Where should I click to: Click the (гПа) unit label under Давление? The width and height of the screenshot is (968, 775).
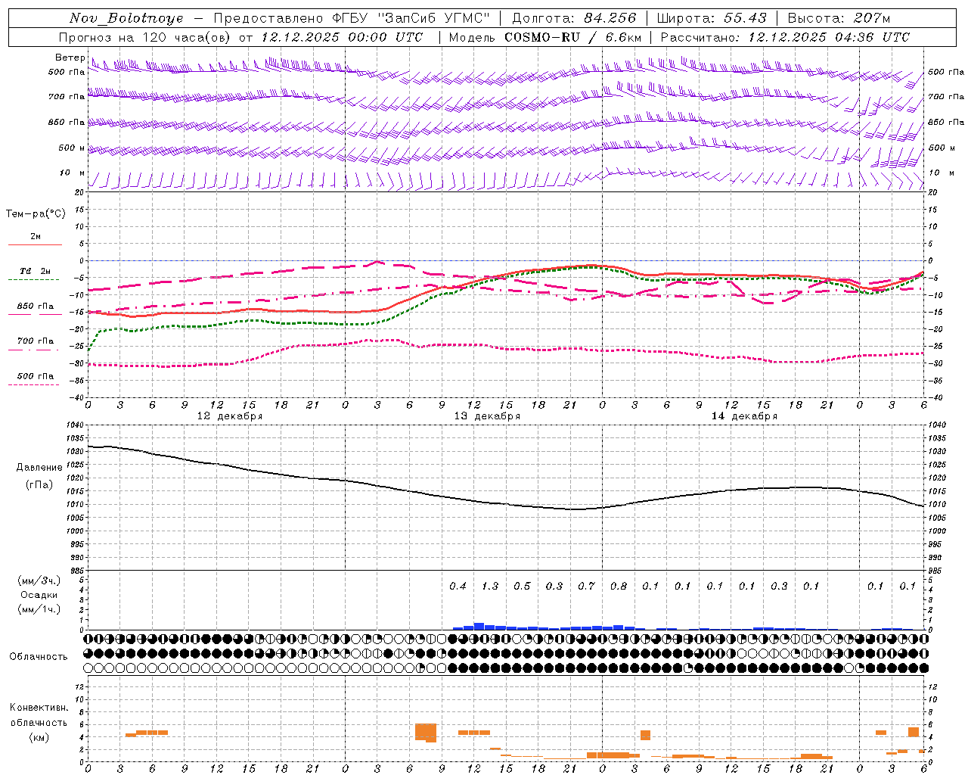point(39,485)
